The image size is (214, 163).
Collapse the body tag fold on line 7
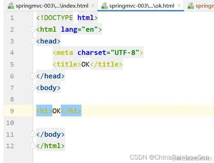pos(33,88)
